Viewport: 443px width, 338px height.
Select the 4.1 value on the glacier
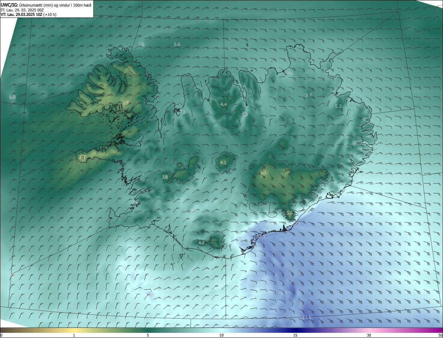click(x=223, y=162)
